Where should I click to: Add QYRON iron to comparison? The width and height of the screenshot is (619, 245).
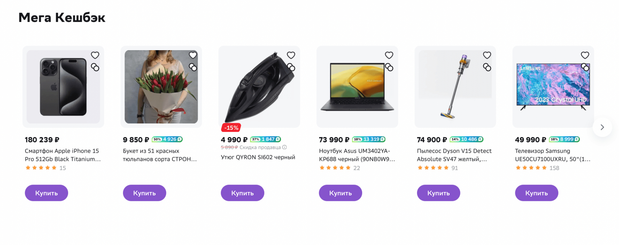pyautogui.click(x=291, y=68)
